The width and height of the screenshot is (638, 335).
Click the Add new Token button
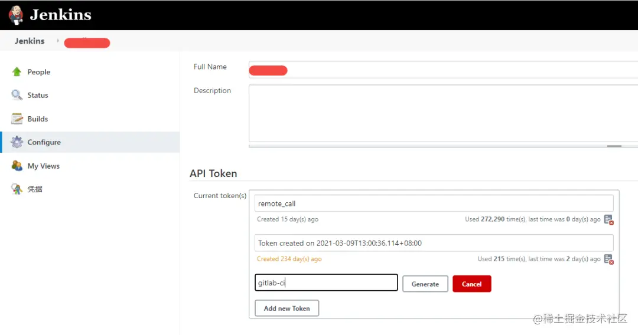pyautogui.click(x=287, y=308)
